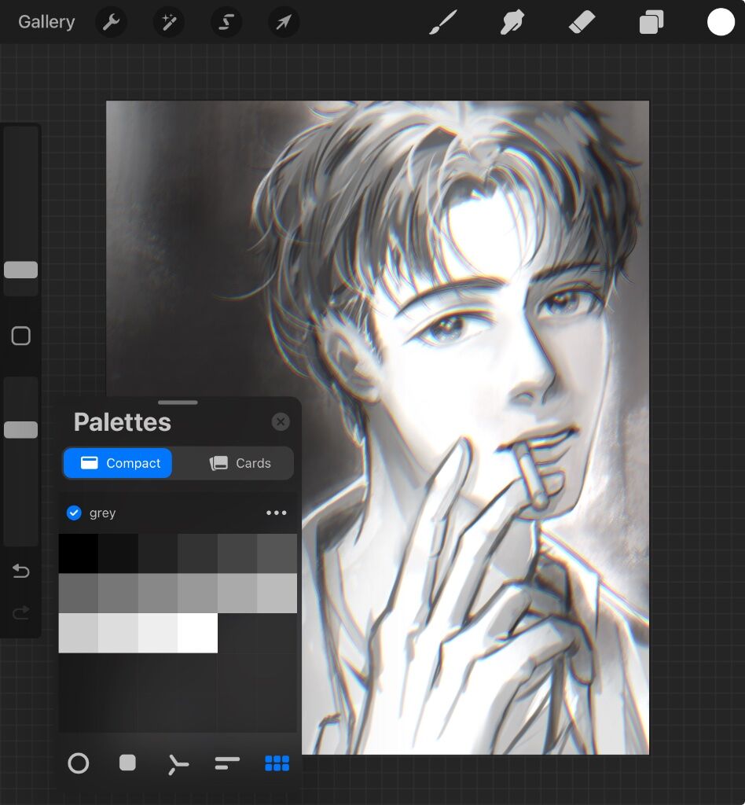Pick the last swatch in the second row
This screenshot has height=805, width=745.
point(277,593)
